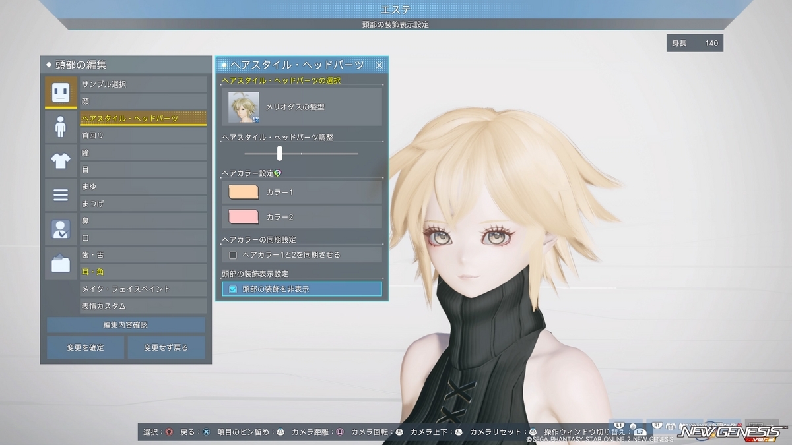Click the カラー1 label text
Image resolution: width=792 pixels, height=445 pixels.
point(280,192)
